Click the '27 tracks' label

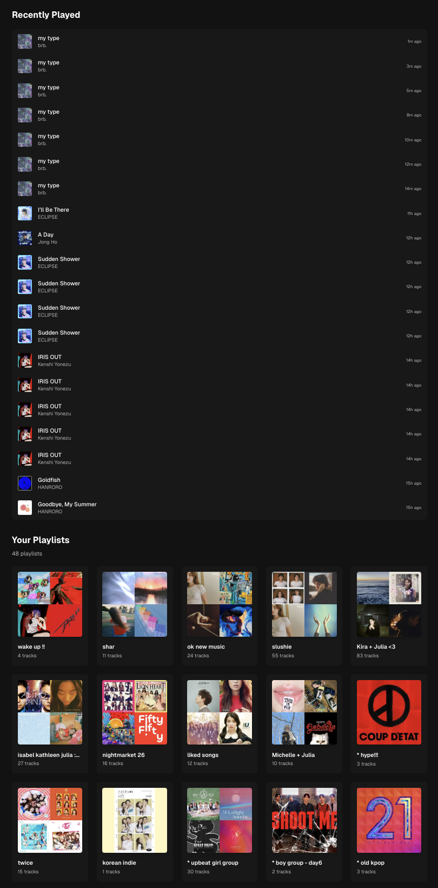click(28, 763)
